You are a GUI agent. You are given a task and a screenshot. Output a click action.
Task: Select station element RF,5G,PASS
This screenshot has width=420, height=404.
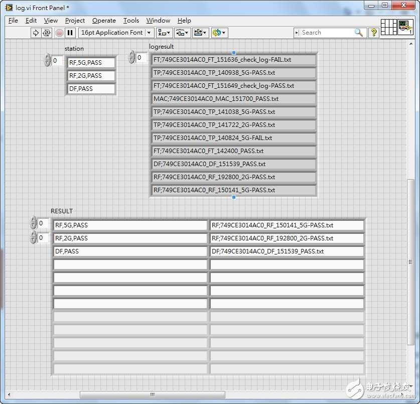click(91, 62)
